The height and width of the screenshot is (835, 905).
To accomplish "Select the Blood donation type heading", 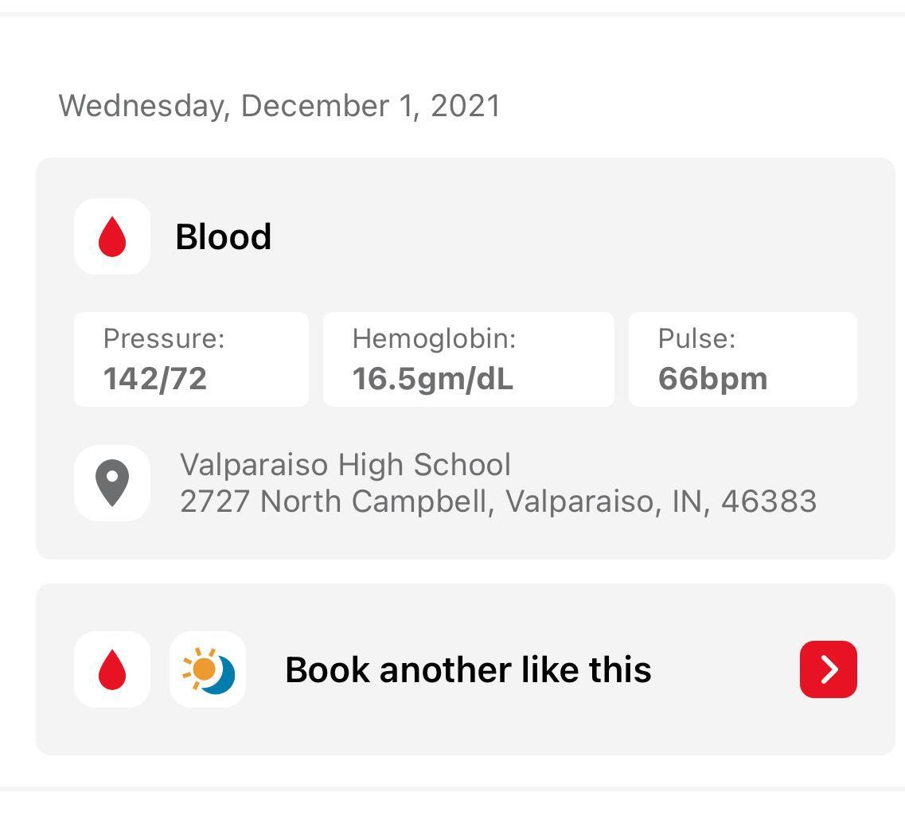I will pyautogui.click(x=223, y=237).
